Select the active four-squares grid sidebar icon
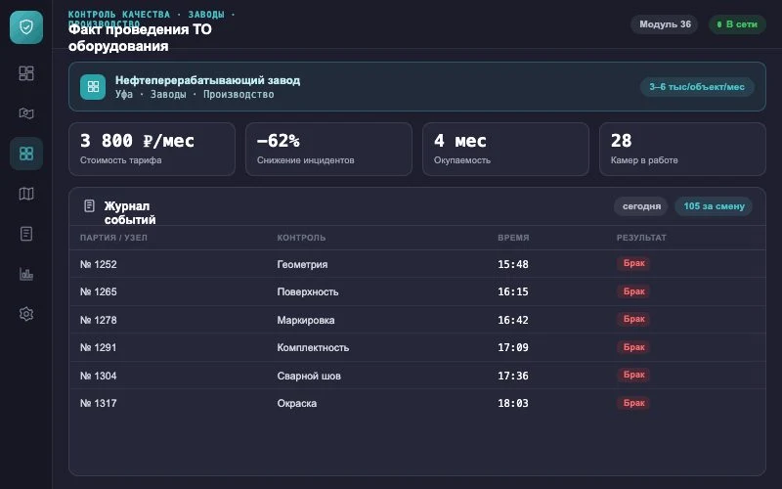 click(x=26, y=154)
